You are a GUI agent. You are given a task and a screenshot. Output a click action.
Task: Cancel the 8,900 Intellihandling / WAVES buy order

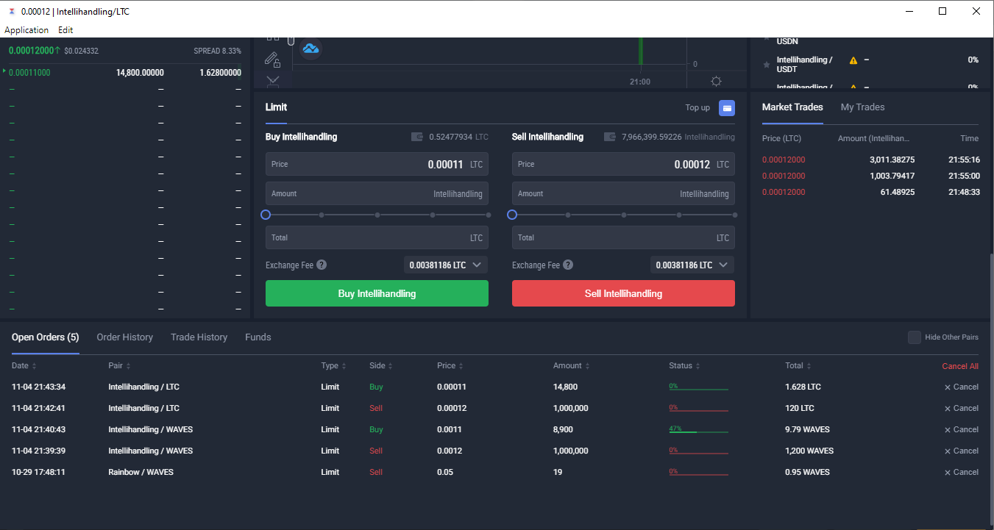tap(962, 429)
